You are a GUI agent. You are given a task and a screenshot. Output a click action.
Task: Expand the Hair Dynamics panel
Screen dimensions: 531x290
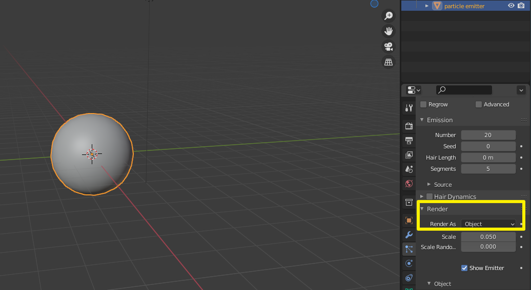(422, 196)
